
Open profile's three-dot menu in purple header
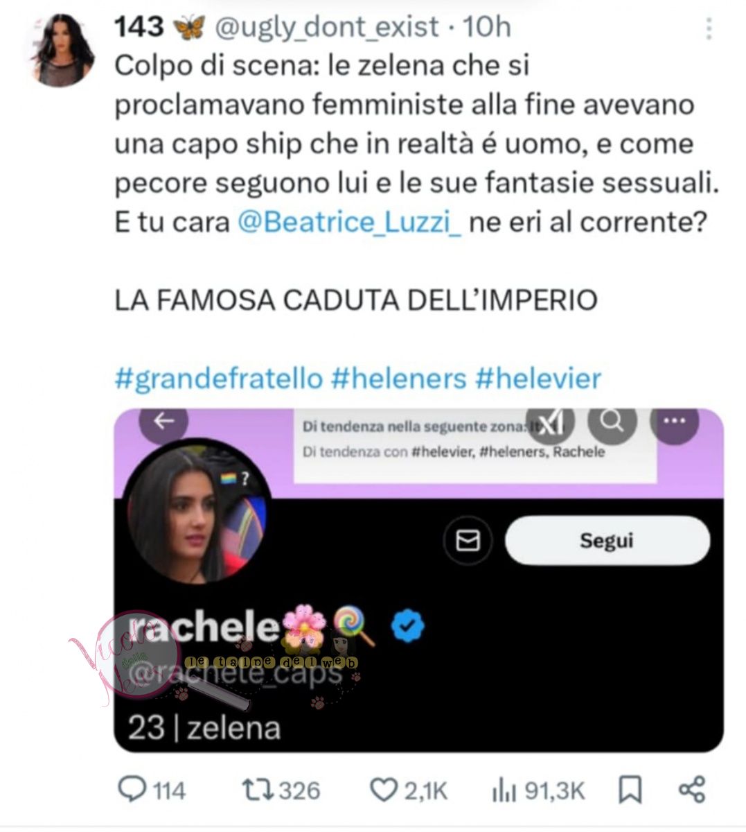(674, 421)
